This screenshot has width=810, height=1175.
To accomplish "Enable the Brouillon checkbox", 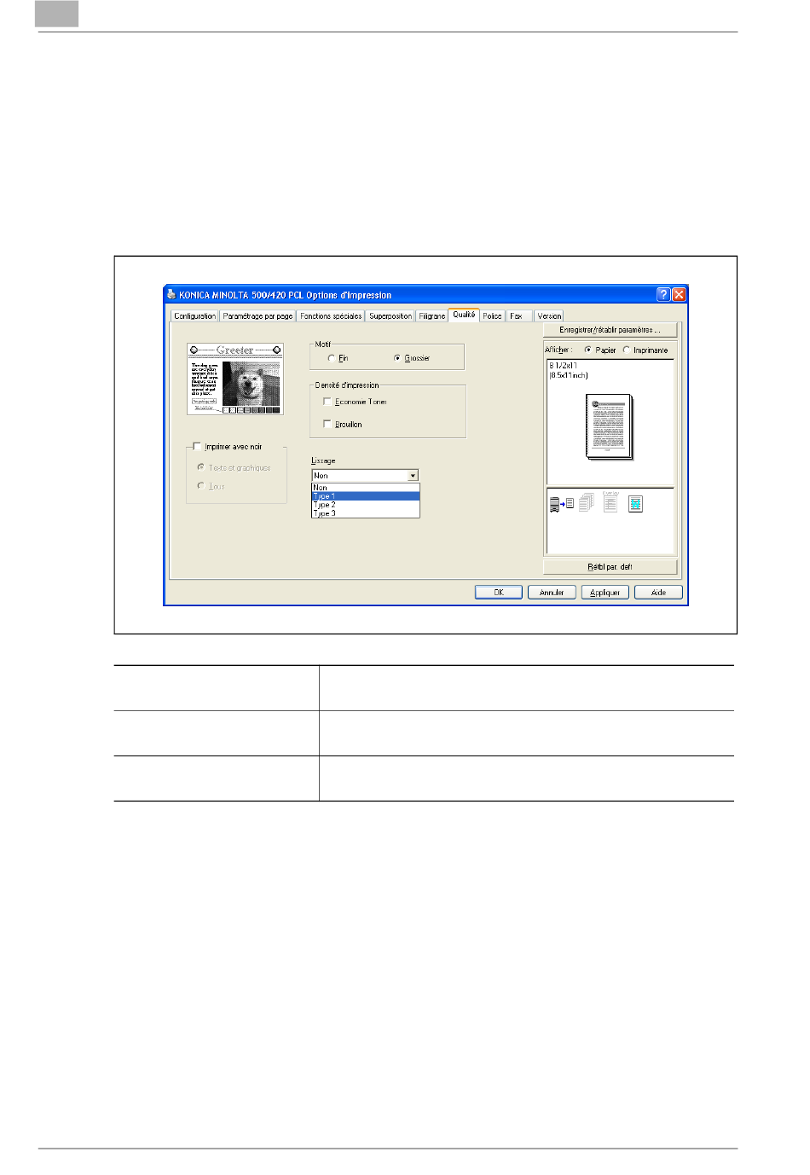I will pyautogui.click(x=327, y=424).
